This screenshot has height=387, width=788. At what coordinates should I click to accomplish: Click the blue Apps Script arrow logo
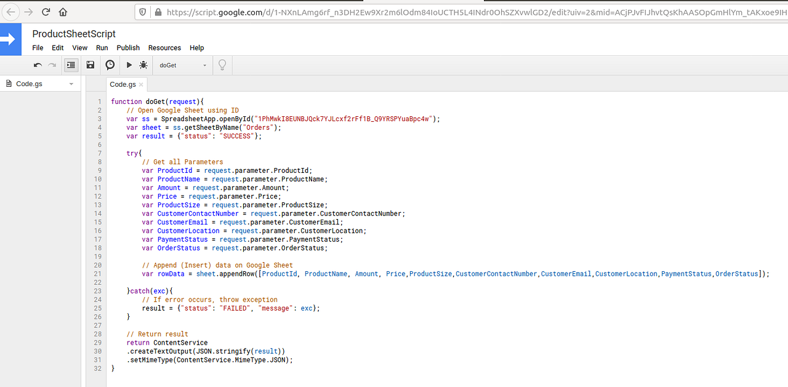point(10,39)
